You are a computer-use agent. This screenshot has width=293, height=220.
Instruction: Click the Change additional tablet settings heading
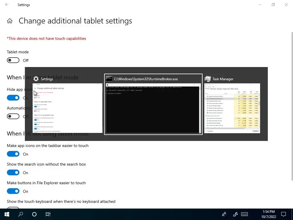pos(75,21)
